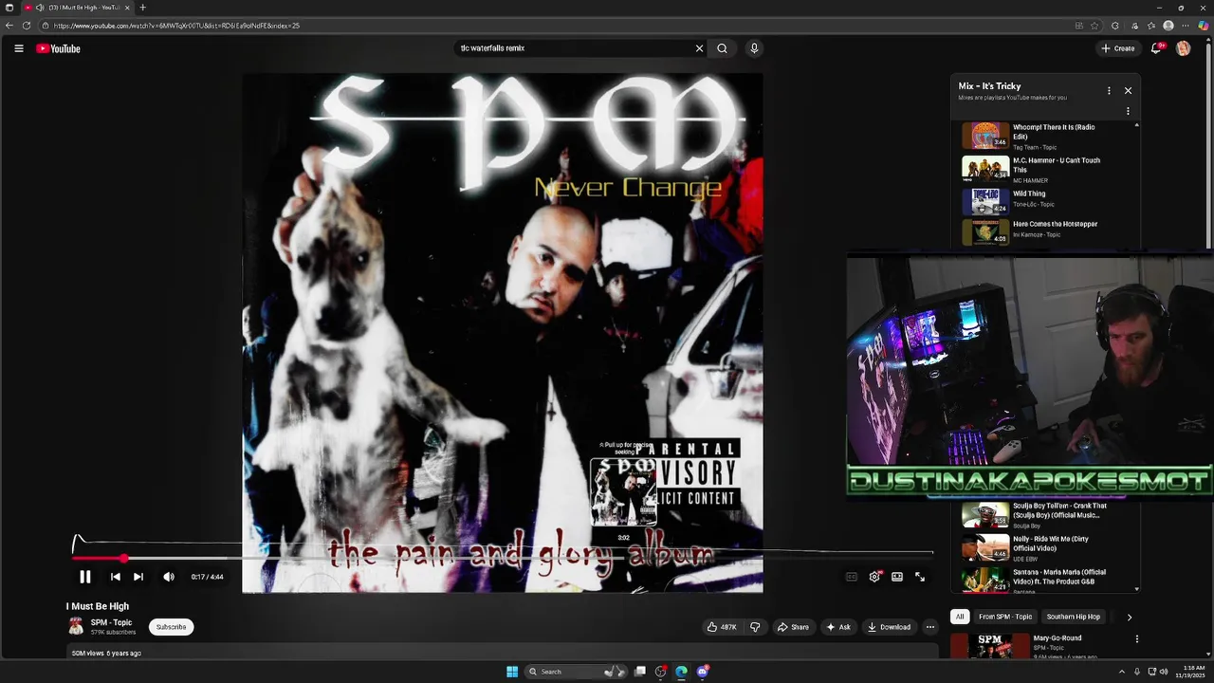This screenshot has height=683, width=1214.
Task: Open the SPM - Topic channel avatar
Action: (76, 626)
